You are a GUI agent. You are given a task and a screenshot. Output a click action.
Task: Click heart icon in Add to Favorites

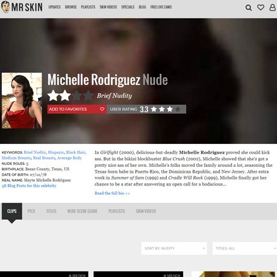pos(102,109)
